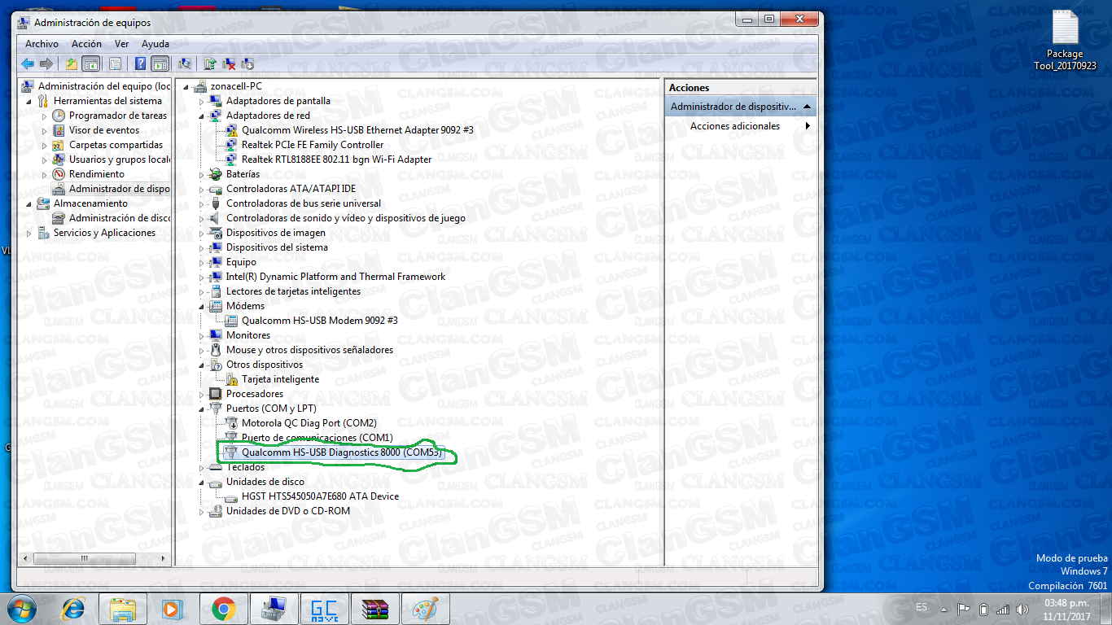1112x625 pixels.
Task: Select Administración de discos node
Action: [x=120, y=218]
